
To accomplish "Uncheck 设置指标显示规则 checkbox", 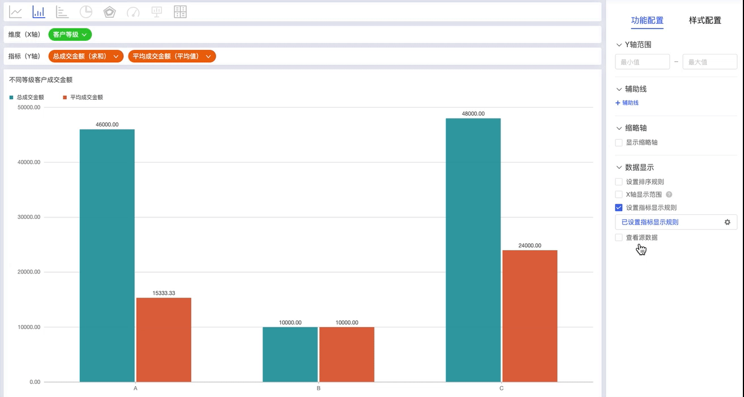I will [x=619, y=208].
